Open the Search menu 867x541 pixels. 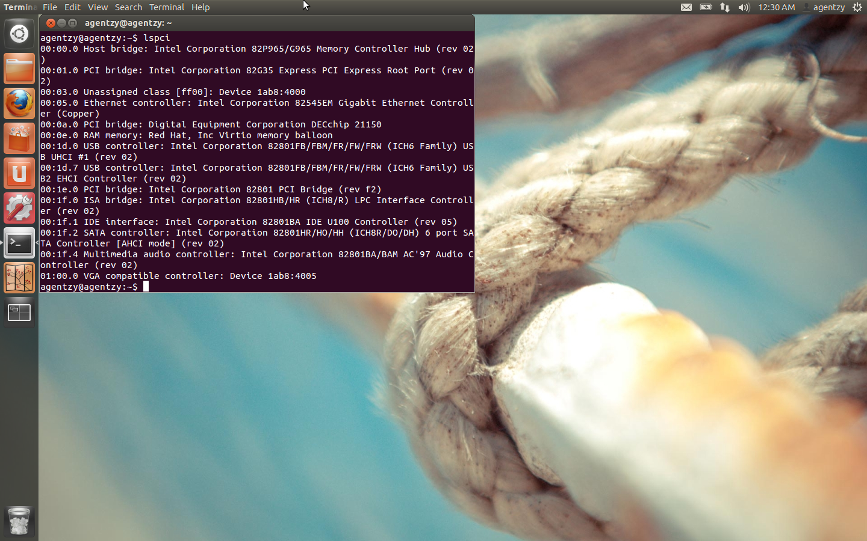tap(128, 7)
